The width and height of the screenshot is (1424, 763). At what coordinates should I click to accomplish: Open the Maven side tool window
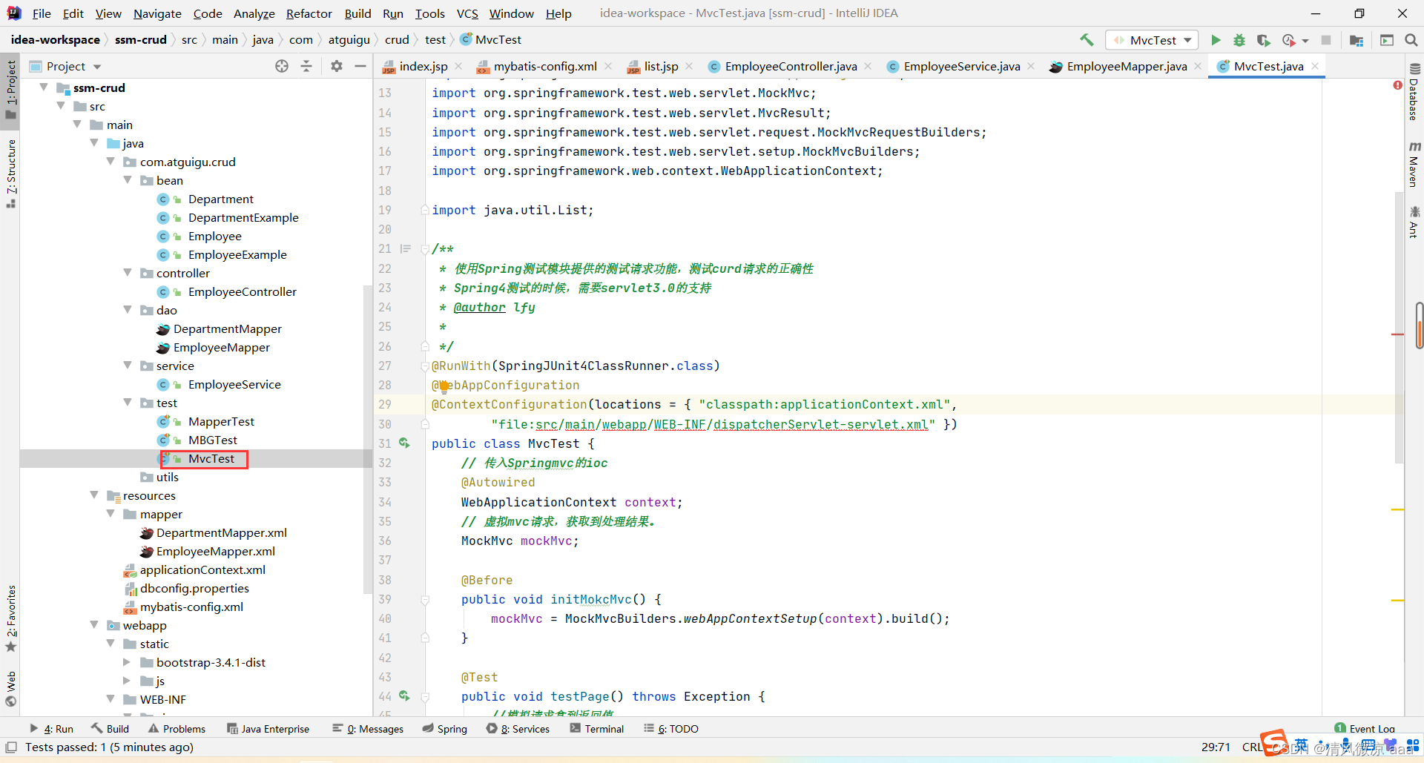pyautogui.click(x=1414, y=164)
